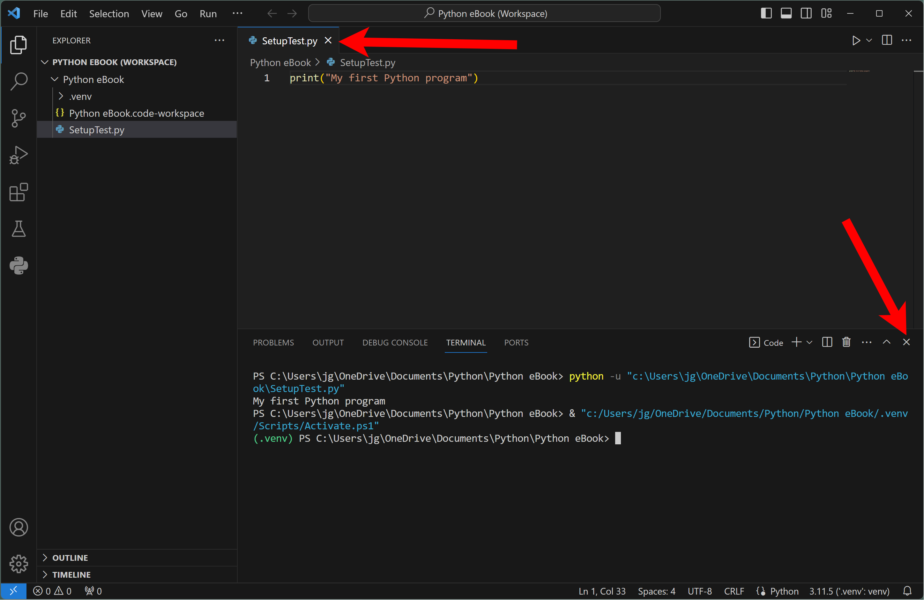Split the terminal panel

pos(827,342)
